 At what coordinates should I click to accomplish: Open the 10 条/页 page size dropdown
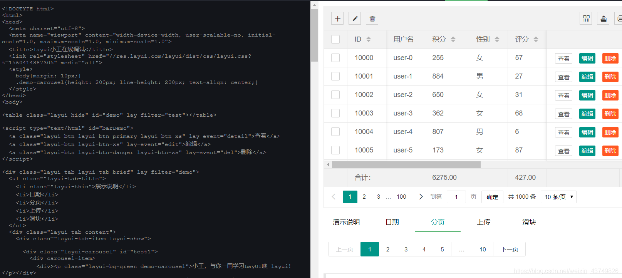[x=558, y=197]
